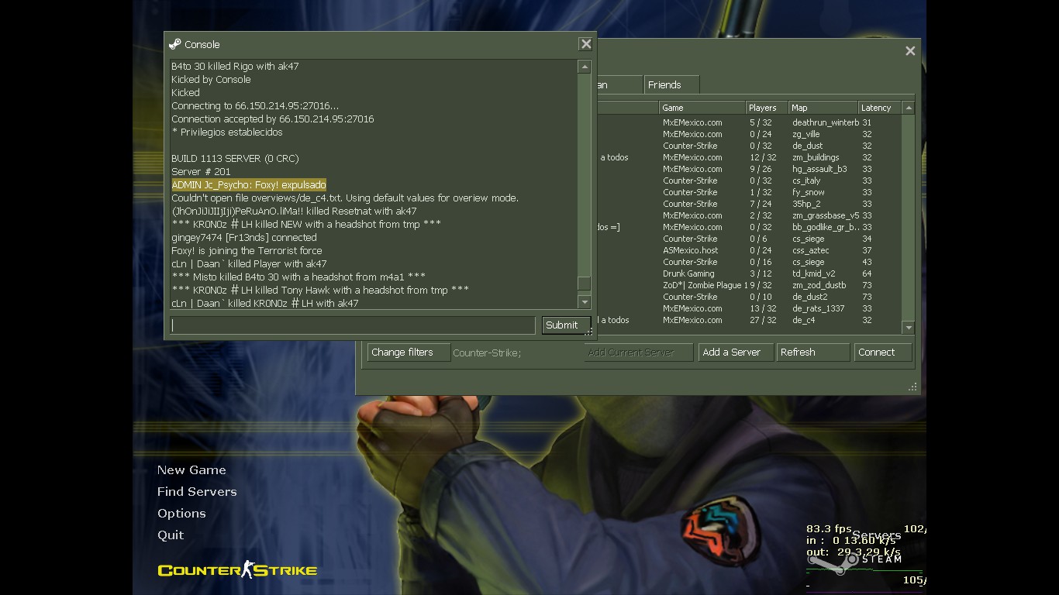Screen dimensions: 1059x595
Task: Open Find Servers from main menu
Action: pos(197,492)
